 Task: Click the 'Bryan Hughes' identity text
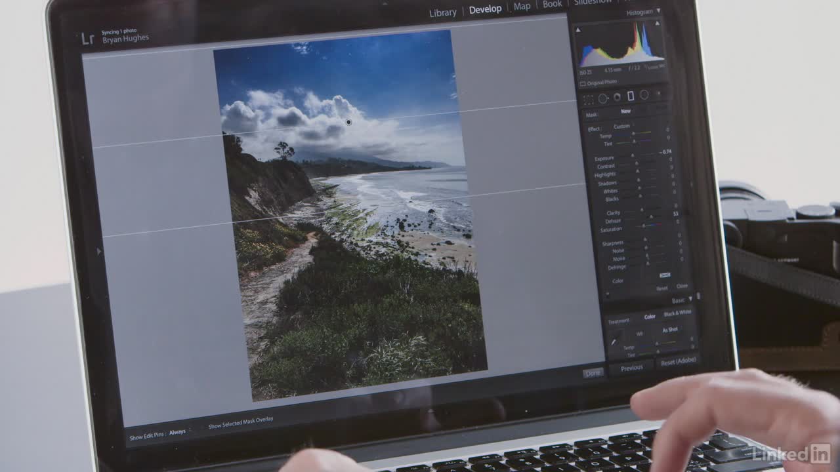click(x=125, y=39)
